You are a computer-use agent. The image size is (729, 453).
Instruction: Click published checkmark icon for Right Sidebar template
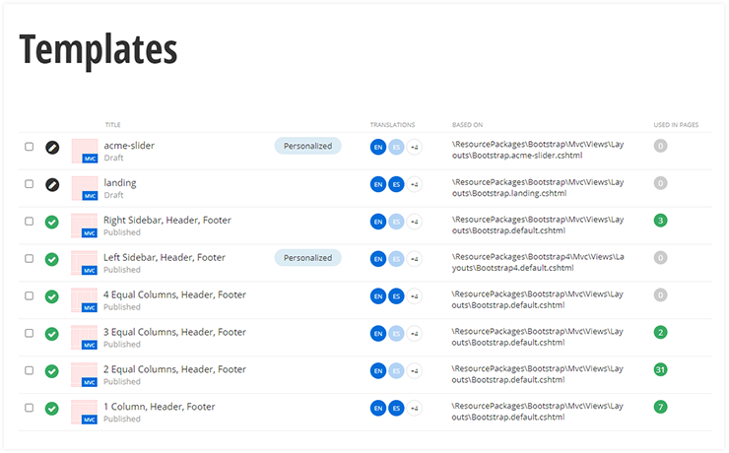[52, 222]
